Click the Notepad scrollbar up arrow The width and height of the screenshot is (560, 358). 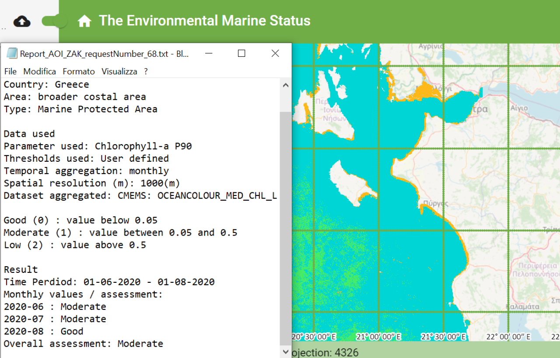(286, 85)
